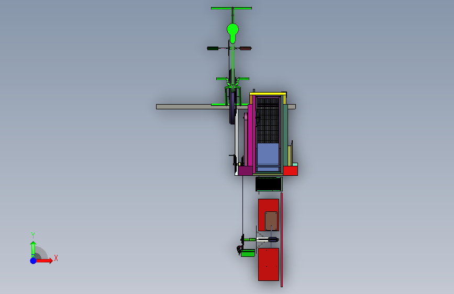Select the long vertical pink rod
Screen dimensions: 454x294
(281, 240)
